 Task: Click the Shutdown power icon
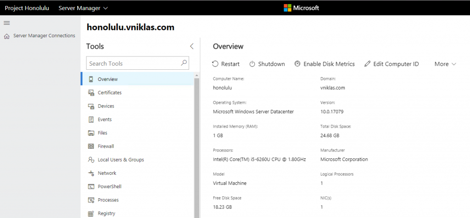pyautogui.click(x=252, y=64)
